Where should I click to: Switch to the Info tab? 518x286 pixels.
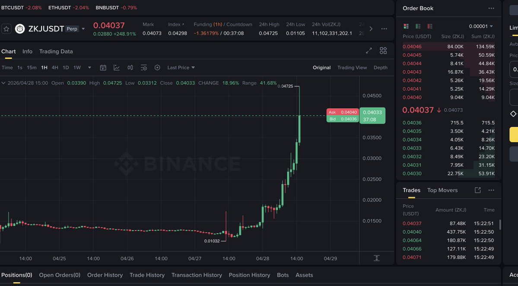pyautogui.click(x=27, y=51)
